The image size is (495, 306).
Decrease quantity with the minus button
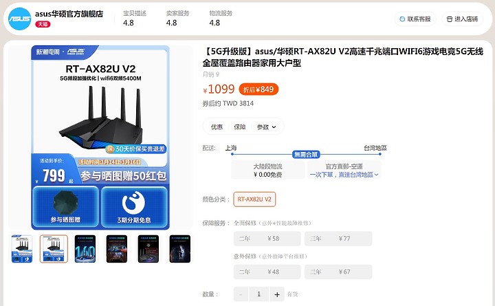(x=241, y=294)
